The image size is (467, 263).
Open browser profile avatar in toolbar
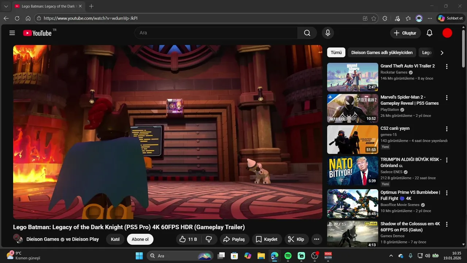(419, 18)
